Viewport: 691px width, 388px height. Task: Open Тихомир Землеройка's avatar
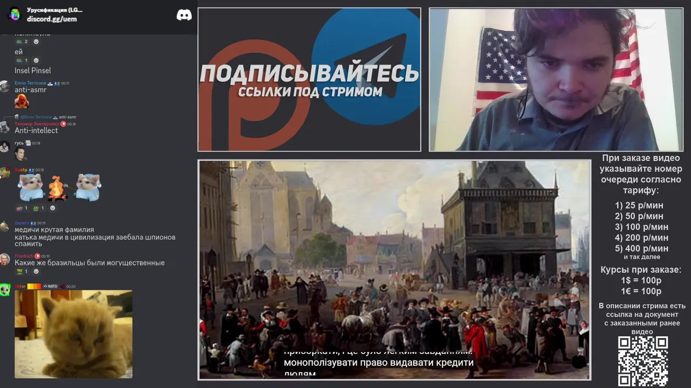coord(5,128)
